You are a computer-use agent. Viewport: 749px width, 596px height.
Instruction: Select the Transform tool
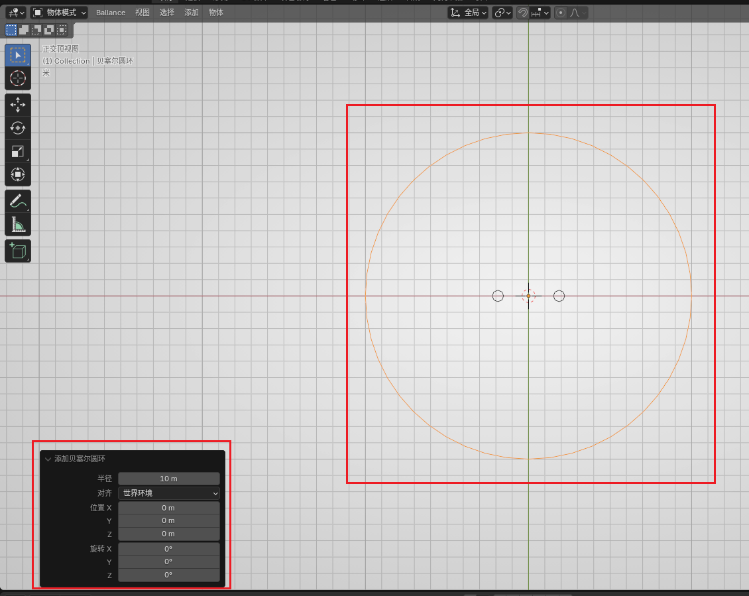coord(18,174)
